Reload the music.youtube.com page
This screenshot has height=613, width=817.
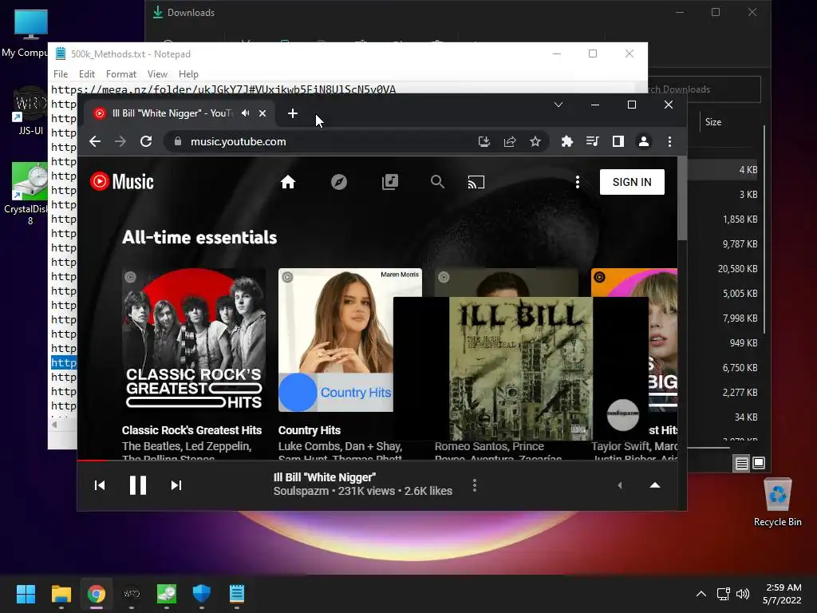146,141
